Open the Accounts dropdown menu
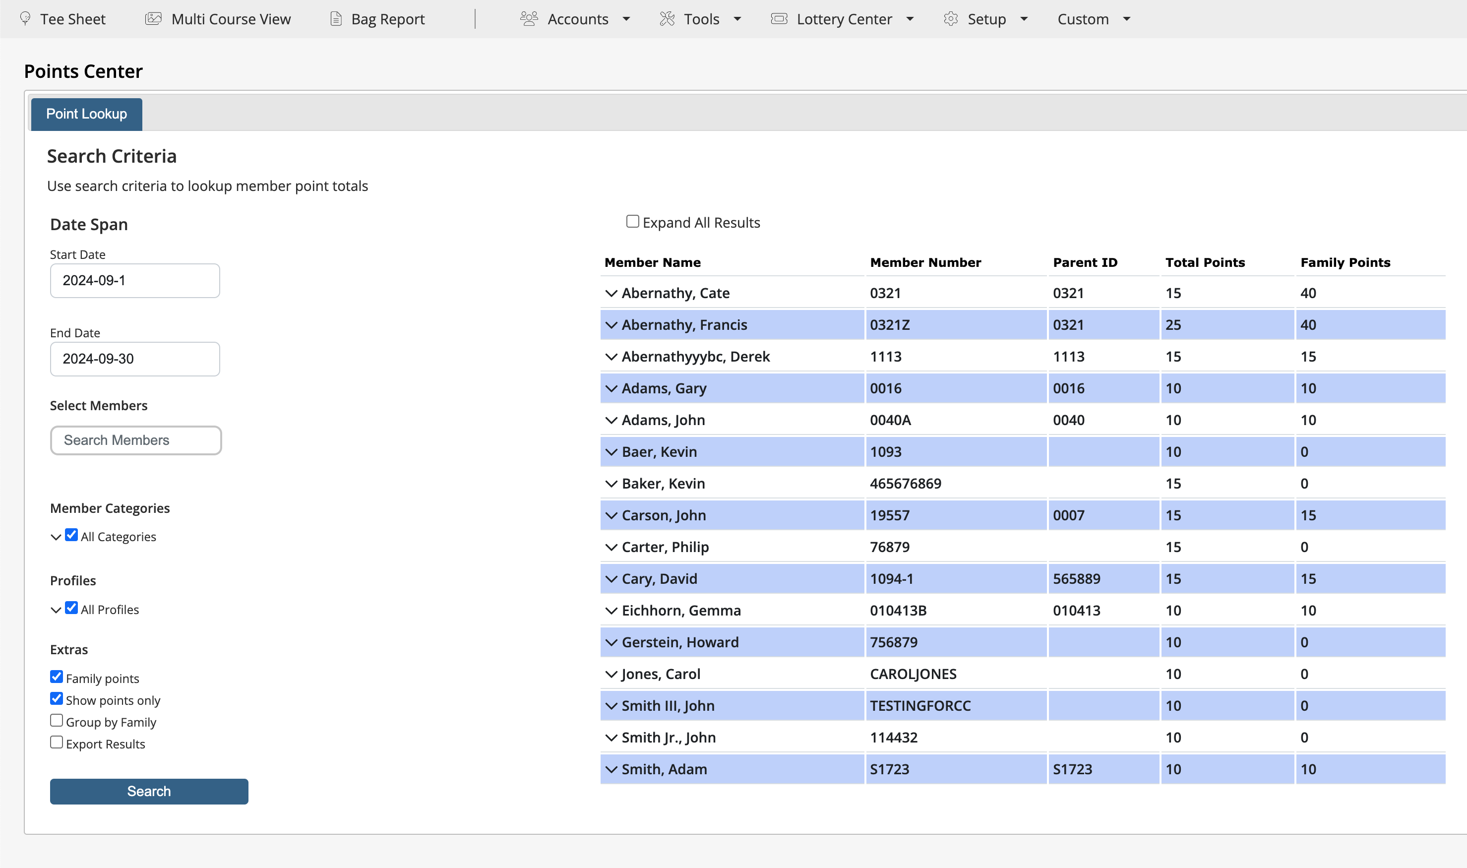The image size is (1467, 868). 626,19
